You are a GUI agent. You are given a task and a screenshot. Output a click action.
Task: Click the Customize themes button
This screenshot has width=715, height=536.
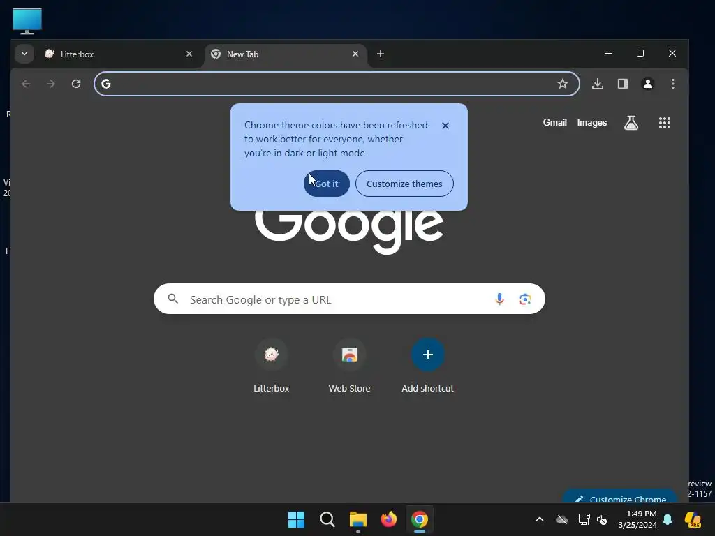point(404,184)
